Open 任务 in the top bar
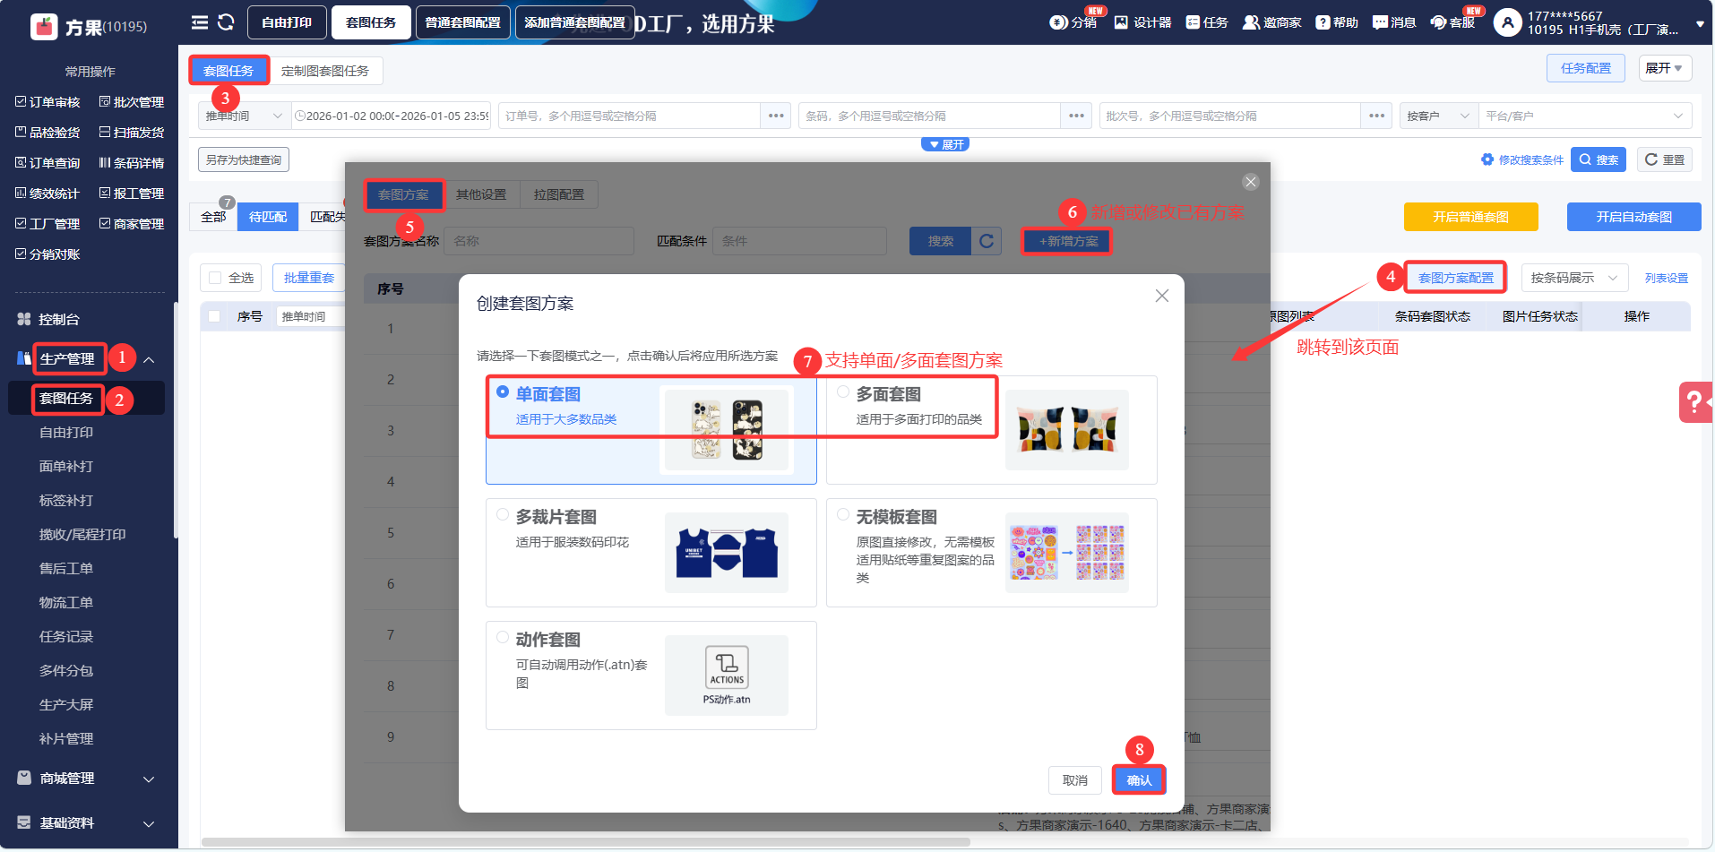 click(1207, 22)
